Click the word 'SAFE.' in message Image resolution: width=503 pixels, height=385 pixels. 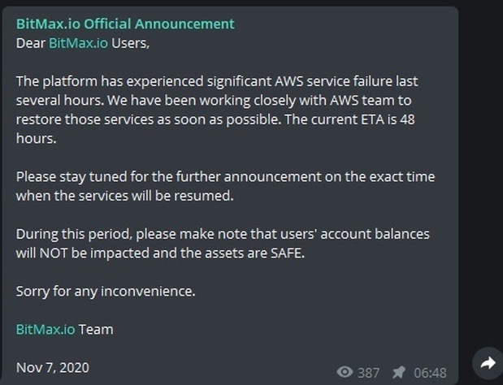pyautogui.click(x=288, y=253)
